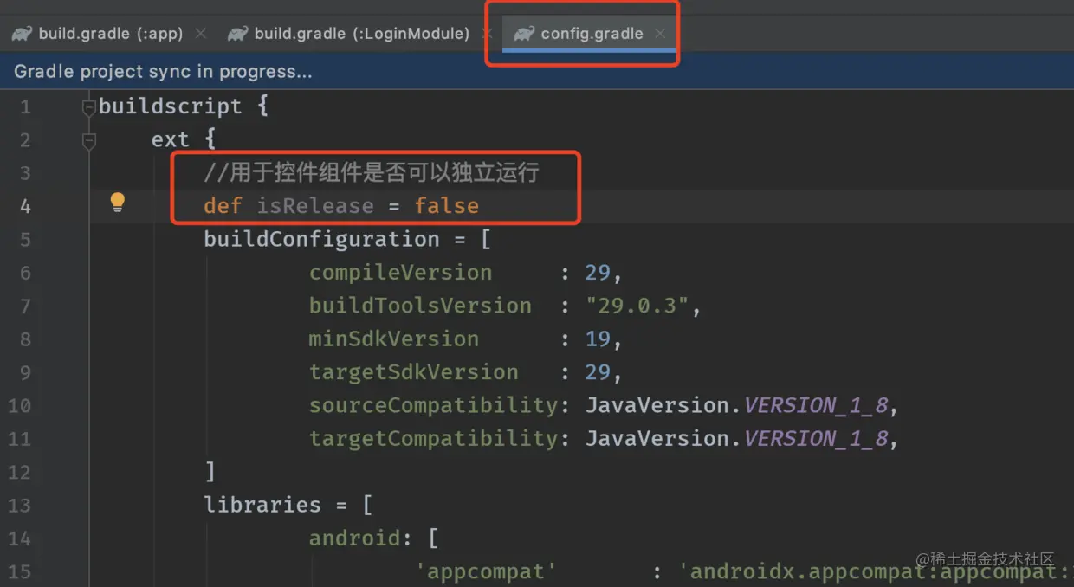Click the androidx.appcompat:appcompat dependency string
Screen dimensions: 1074x587
875,571
